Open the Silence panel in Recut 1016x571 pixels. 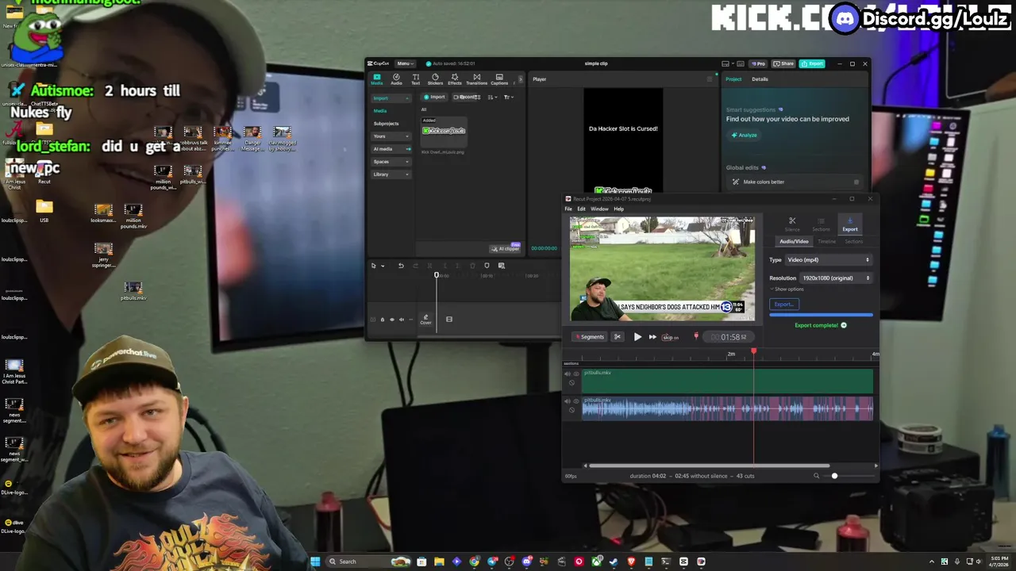pyautogui.click(x=792, y=224)
